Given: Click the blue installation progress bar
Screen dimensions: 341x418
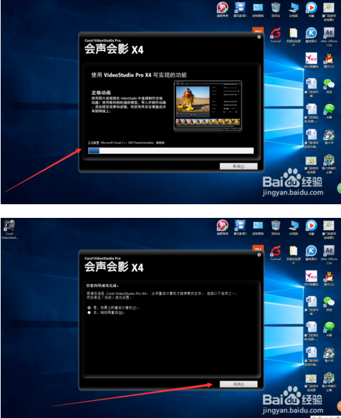Looking at the screenshot, I should point(170,151).
